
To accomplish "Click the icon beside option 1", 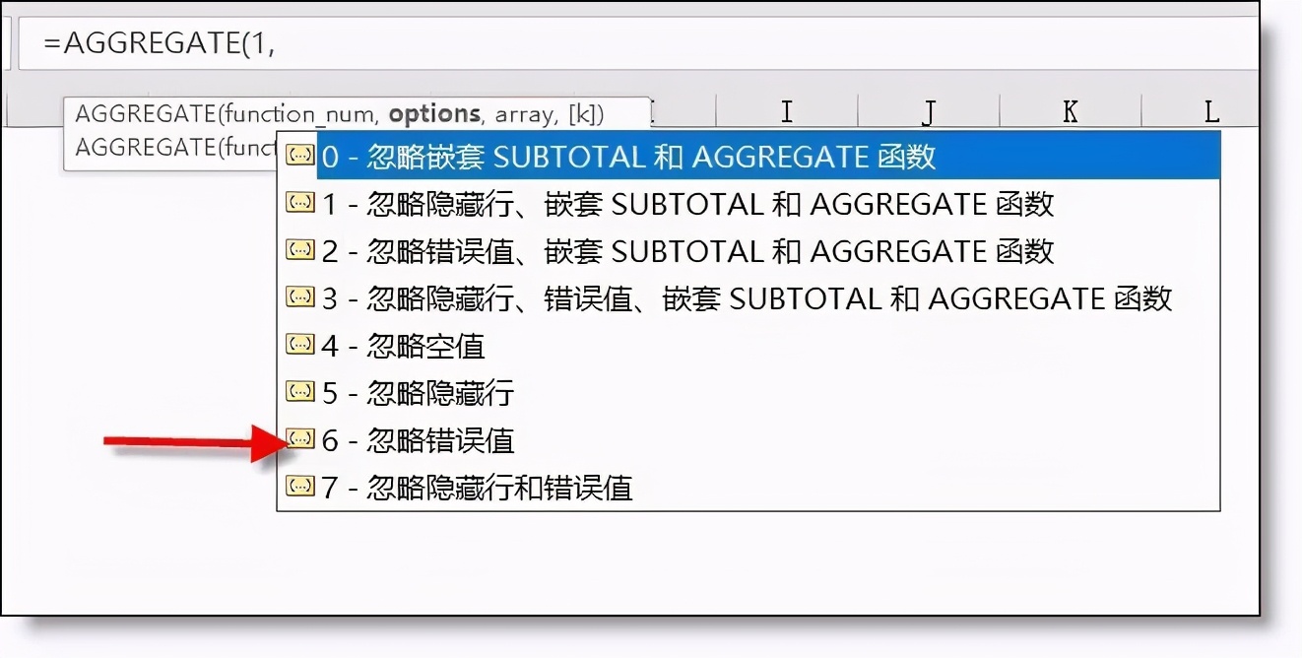I will coord(299,203).
